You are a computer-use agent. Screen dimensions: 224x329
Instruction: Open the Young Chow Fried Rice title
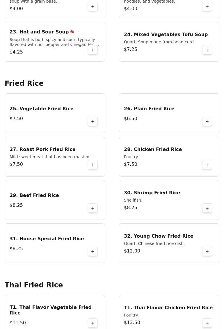point(158,236)
